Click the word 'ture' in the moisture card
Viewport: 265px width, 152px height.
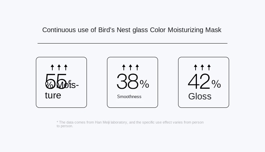tap(53, 95)
